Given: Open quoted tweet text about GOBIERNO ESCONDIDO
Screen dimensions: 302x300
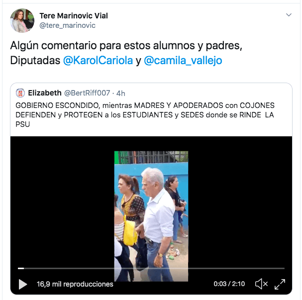Looking at the screenshot, I should (x=145, y=115).
